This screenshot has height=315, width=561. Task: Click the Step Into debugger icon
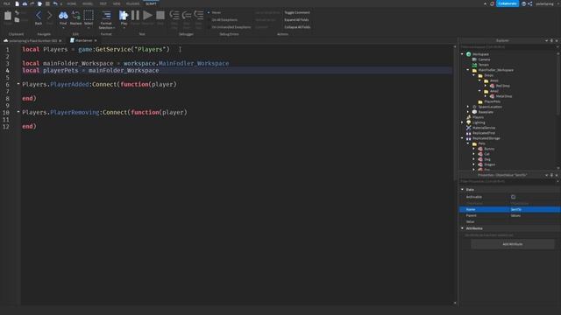pos(174,16)
